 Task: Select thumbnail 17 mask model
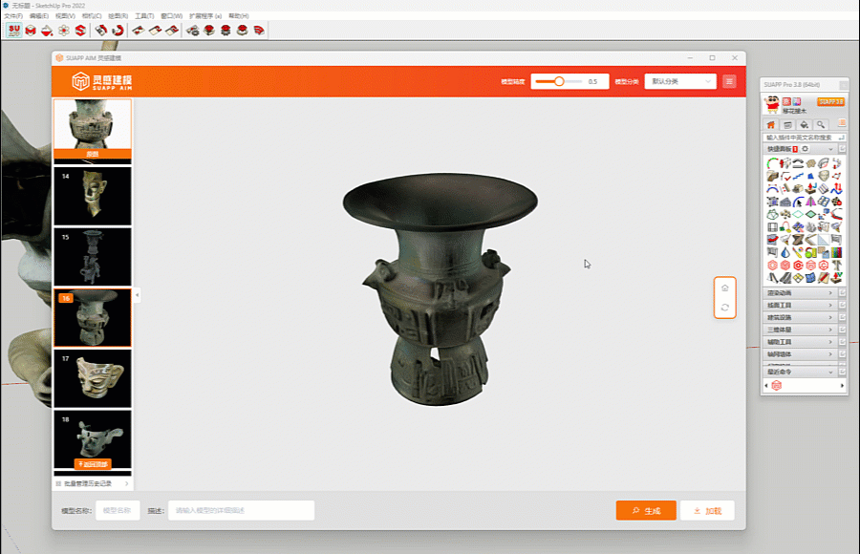click(x=93, y=378)
